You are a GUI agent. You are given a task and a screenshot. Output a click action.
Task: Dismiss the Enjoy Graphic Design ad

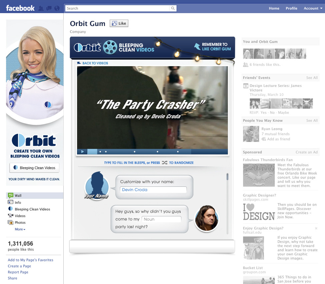(x=316, y=228)
